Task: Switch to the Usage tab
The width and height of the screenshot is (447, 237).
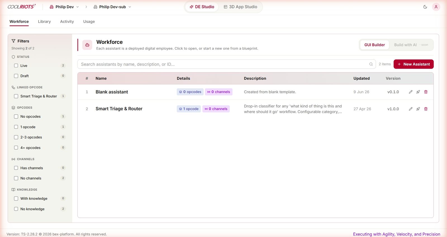Action: click(89, 21)
